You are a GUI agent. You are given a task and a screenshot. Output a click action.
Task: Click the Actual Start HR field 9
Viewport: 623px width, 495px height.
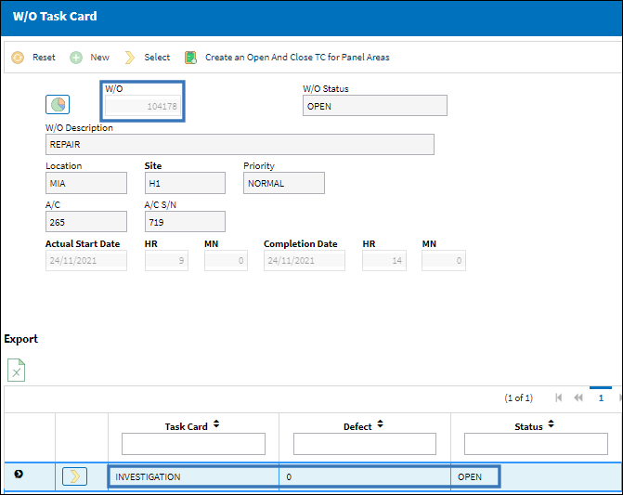tap(166, 261)
